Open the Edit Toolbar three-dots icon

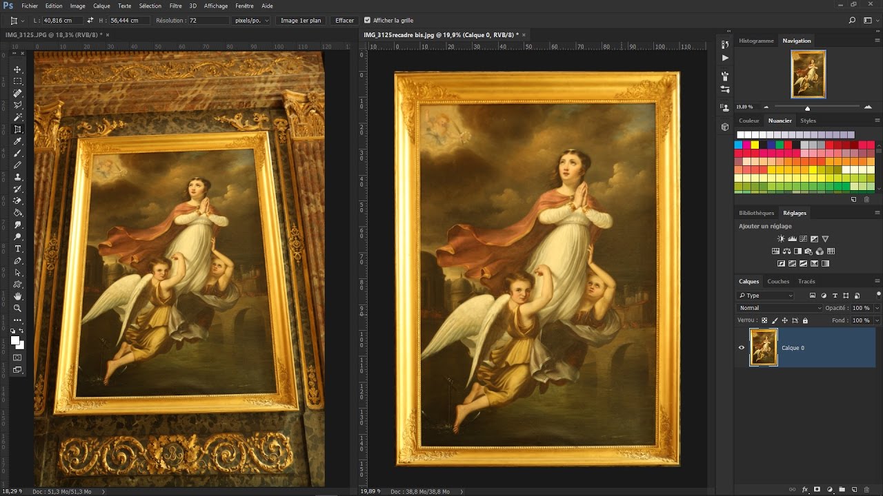pos(18,320)
